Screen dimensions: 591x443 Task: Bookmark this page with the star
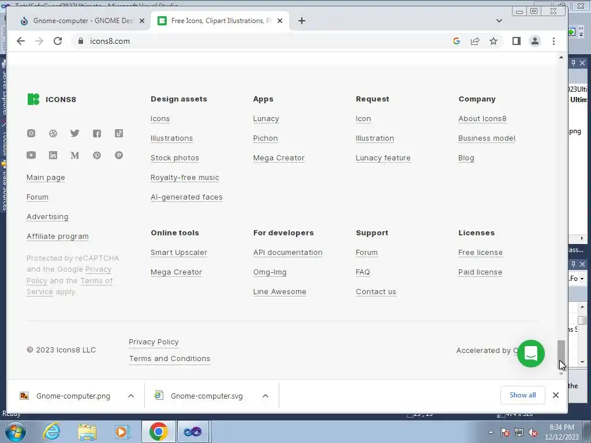pyautogui.click(x=493, y=41)
